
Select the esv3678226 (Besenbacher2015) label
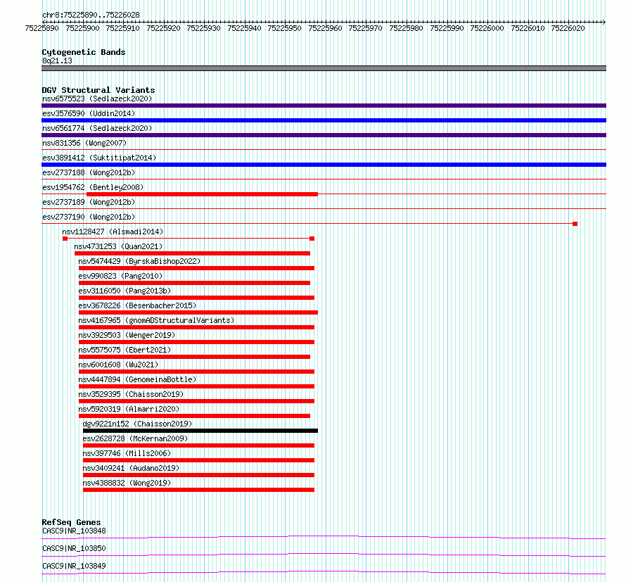[137, 305]
